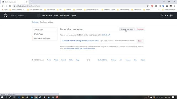Open the Chrome extensions puzzle icon
177x99 pixels.
(x=167, y=6)
